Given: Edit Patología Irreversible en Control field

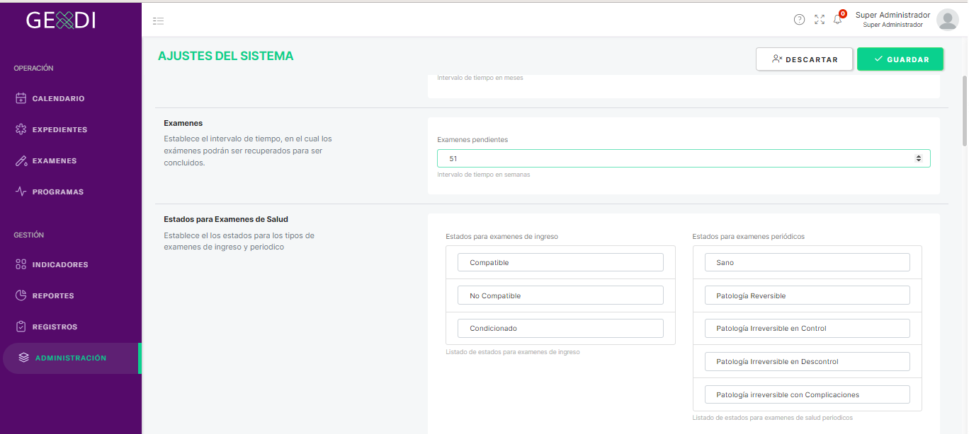Looking at the screenshot, I should (807, 328).
